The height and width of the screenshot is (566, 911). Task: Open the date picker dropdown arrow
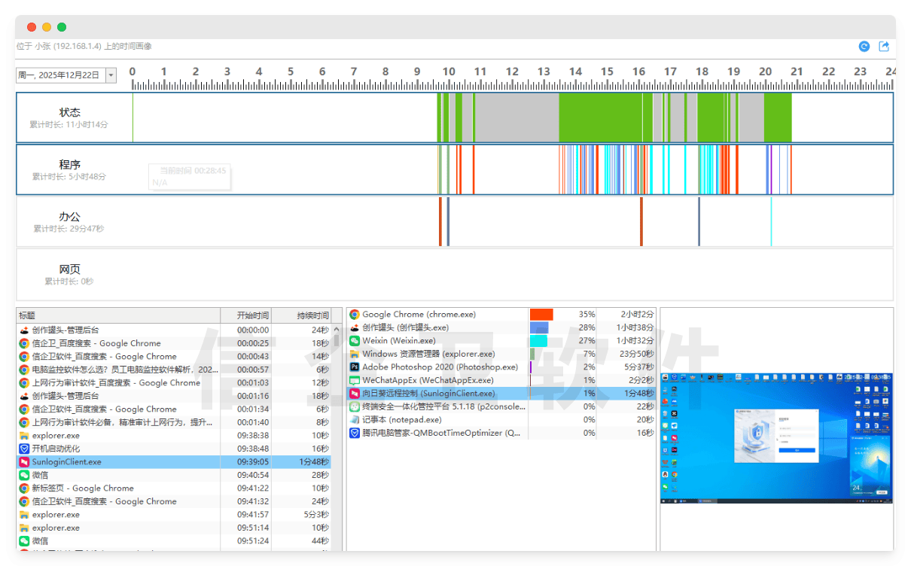[111, 75]
